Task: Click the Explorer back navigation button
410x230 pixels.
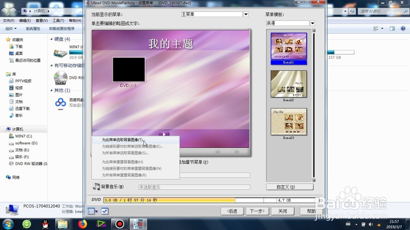Action: pyautogui.click(x=5, y=11)
